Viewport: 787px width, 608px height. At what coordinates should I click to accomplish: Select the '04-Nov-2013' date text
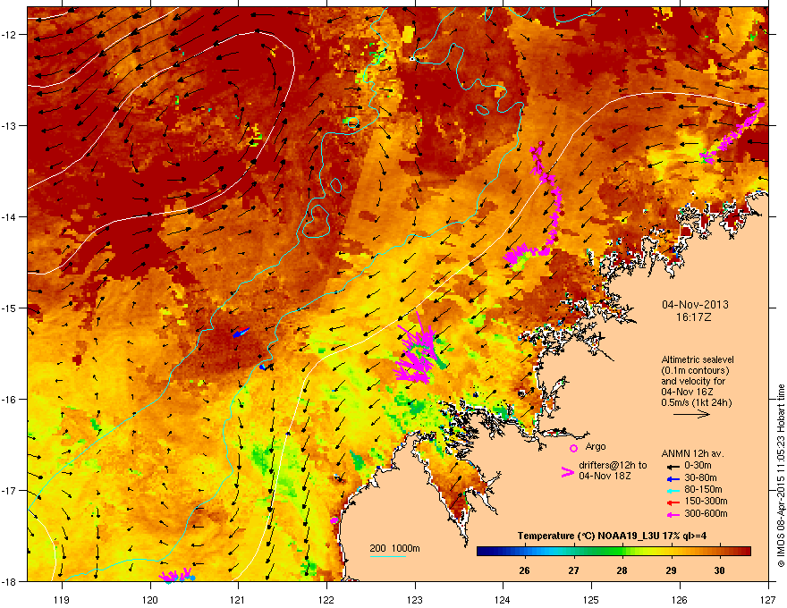[x=695, y=305]
